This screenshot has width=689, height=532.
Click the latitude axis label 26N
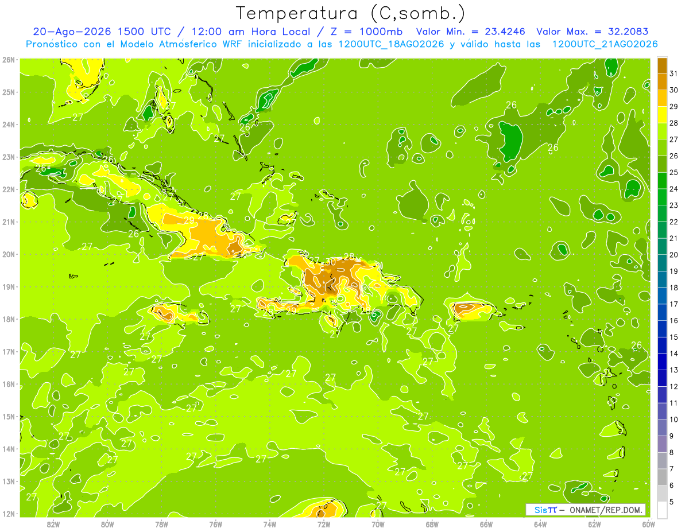point(9,60)
